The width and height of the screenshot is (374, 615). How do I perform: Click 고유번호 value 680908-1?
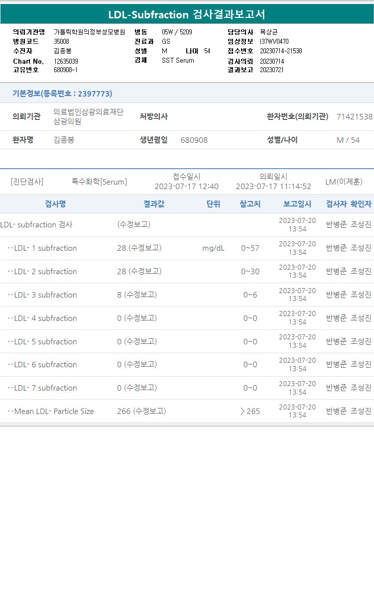click(66, 70)
